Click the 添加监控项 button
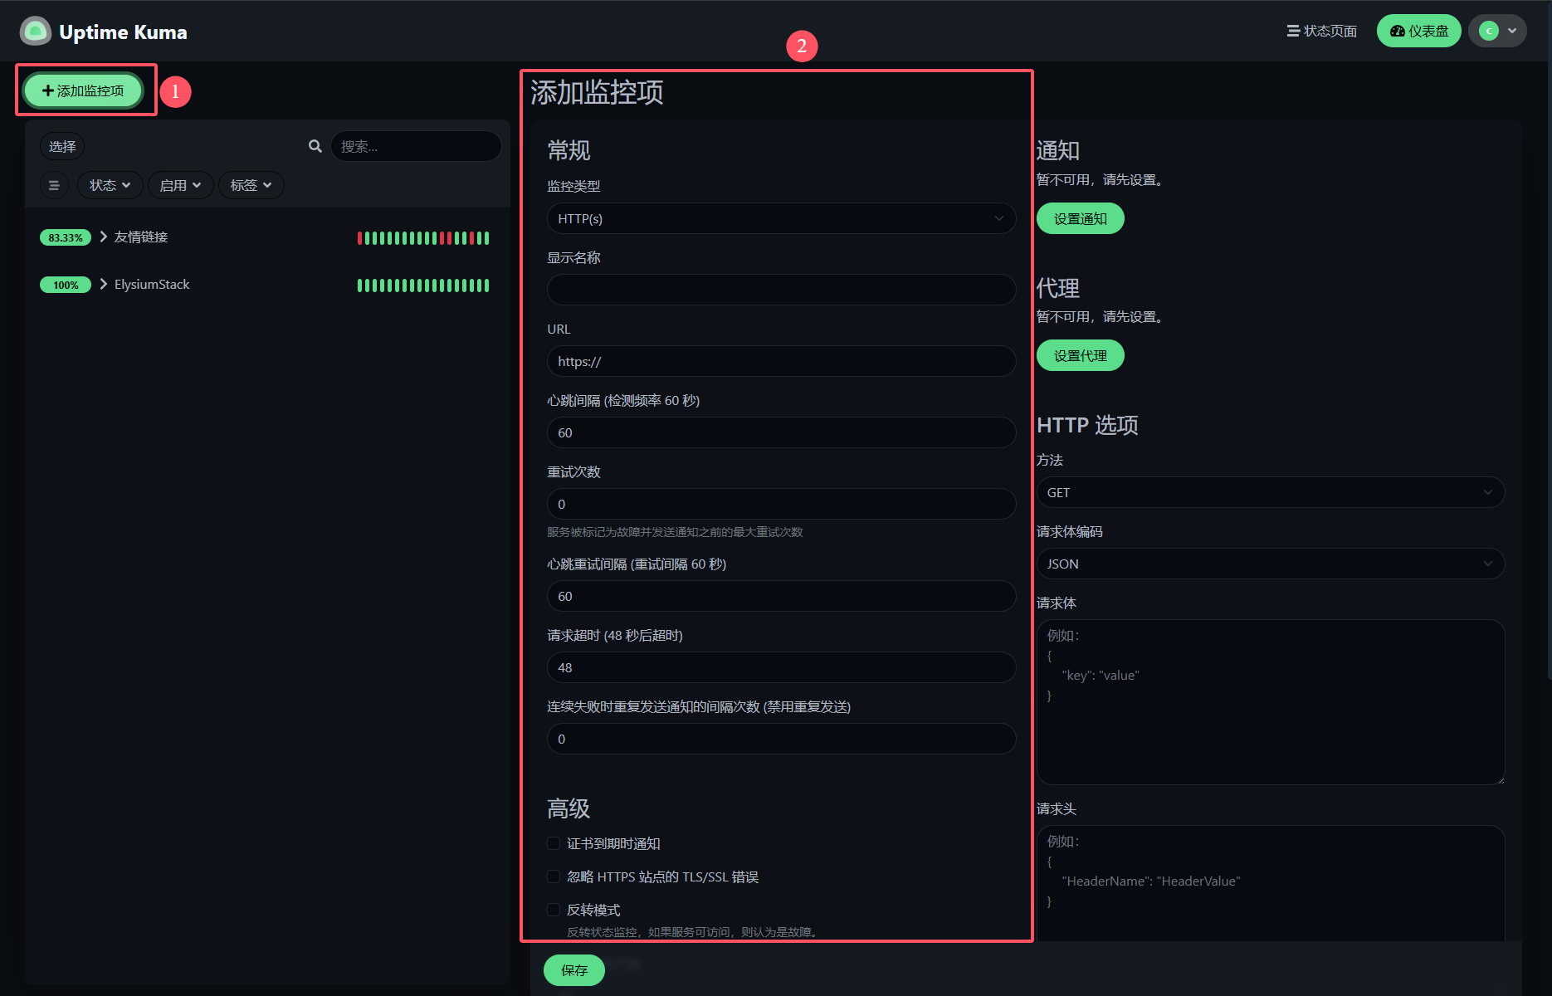The height and width of the screenshot is (996, 1552). coord(83,90)
